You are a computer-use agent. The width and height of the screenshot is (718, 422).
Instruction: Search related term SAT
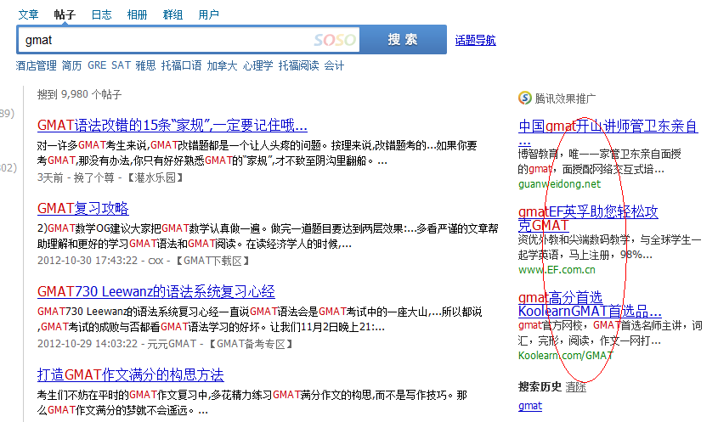point(121,65)
